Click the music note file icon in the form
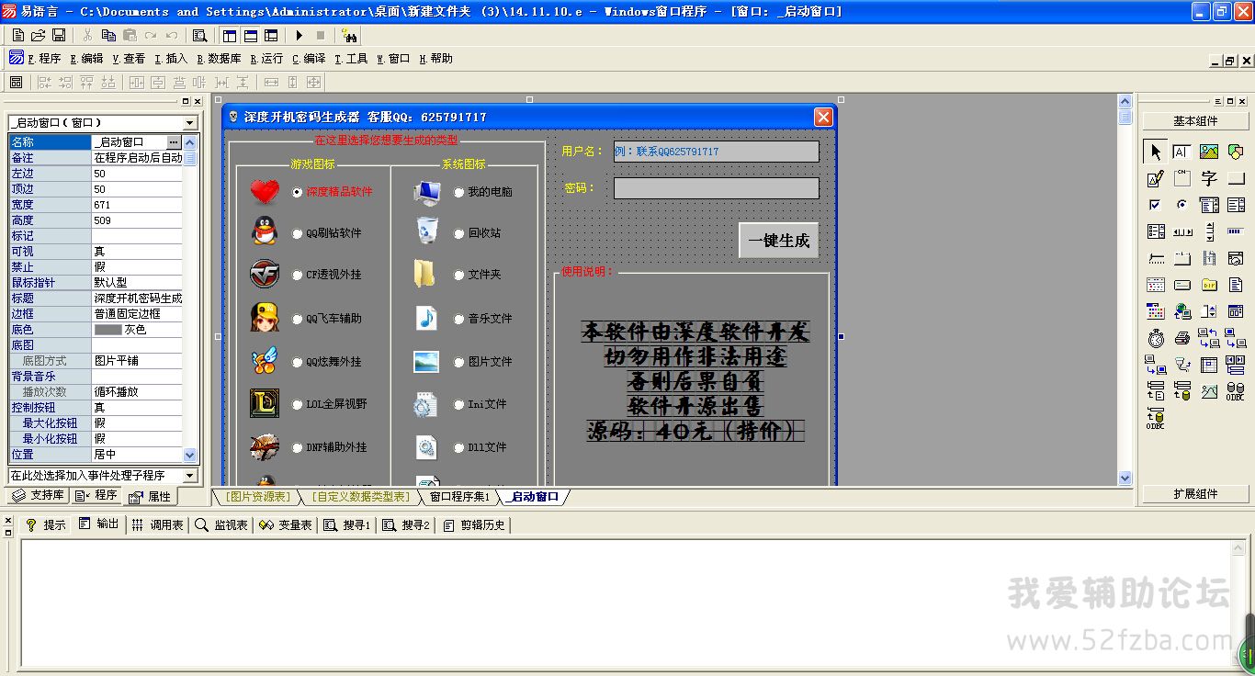The image size is (1255, 676). pyautogui.click(x=426, y=318)
